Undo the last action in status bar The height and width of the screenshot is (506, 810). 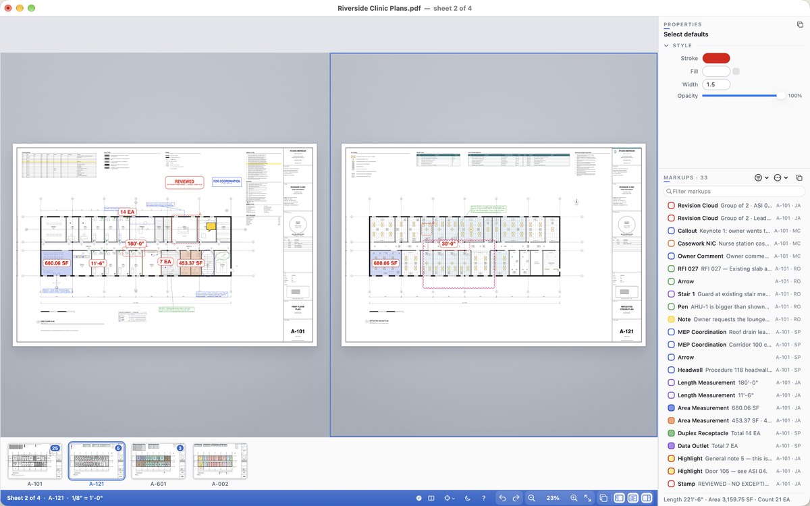(502, 498)
